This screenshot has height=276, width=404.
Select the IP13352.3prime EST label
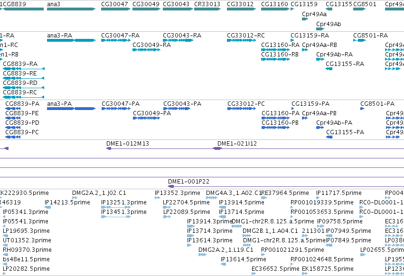(x=178, y=193)
